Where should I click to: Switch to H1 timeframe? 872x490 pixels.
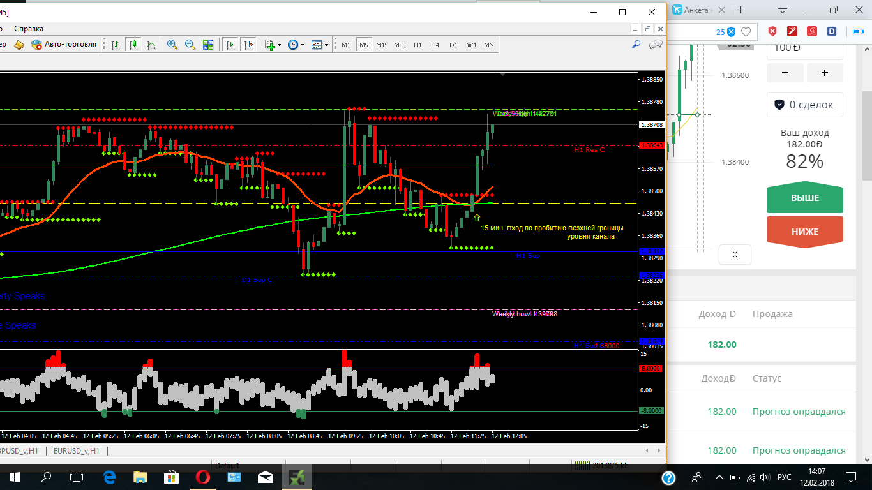pyautogui.click(x=417, y=45)
